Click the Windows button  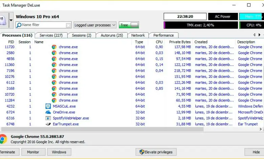(x=59, y=152)
